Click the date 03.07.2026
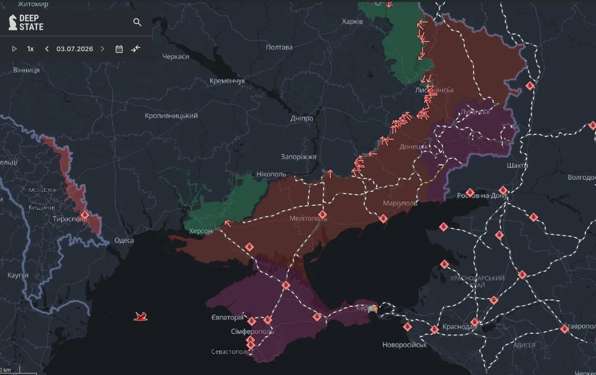596x375 pixels. tap(74, 49)
